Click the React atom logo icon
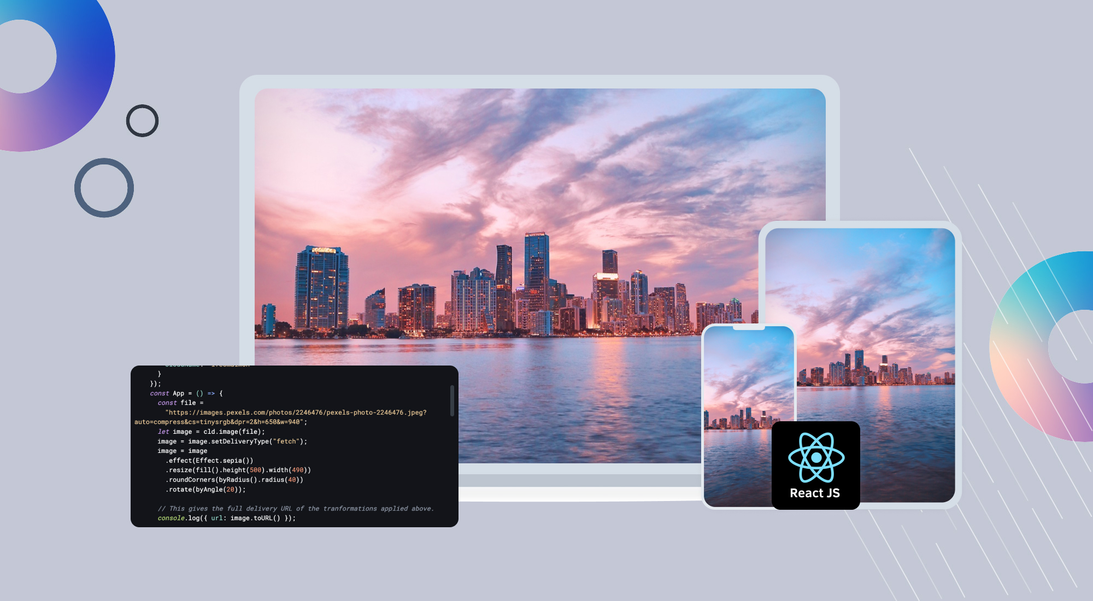1093x601 pixels. tap(816, 457)
